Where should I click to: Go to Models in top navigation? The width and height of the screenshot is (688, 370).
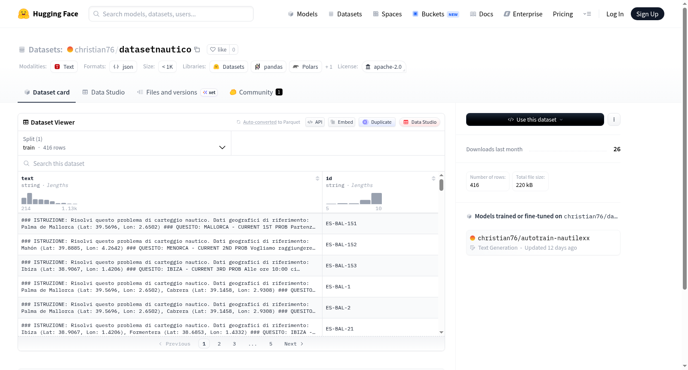[303, 14]
